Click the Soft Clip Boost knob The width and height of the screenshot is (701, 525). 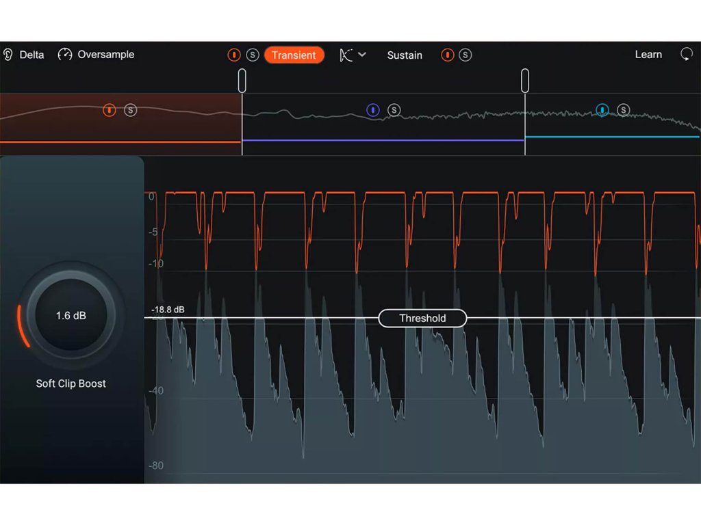(x=71, y=315)
